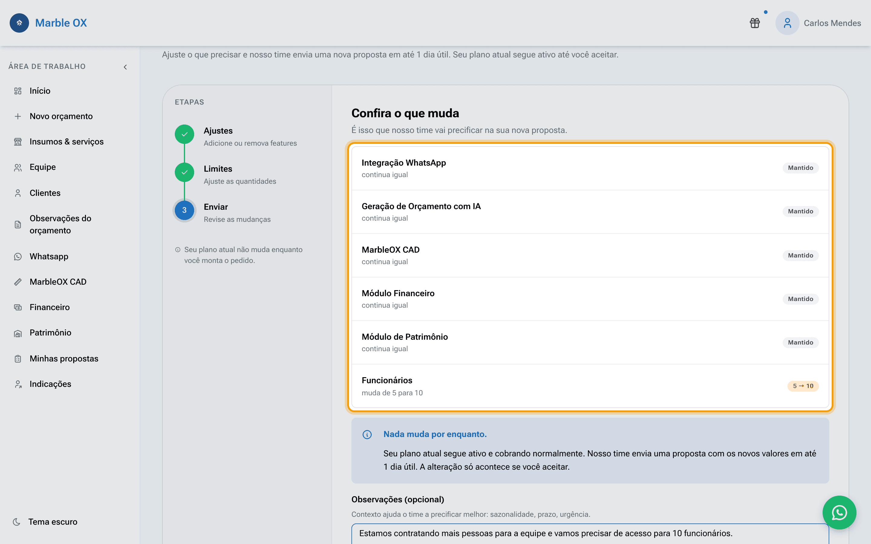Click Mantido badge for Integração WhatsApp
Viewport: 871px width, 544px height.
click(800, 168)
